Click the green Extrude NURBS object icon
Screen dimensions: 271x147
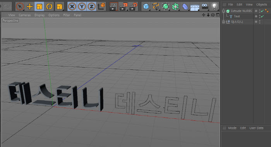(228, 11)
